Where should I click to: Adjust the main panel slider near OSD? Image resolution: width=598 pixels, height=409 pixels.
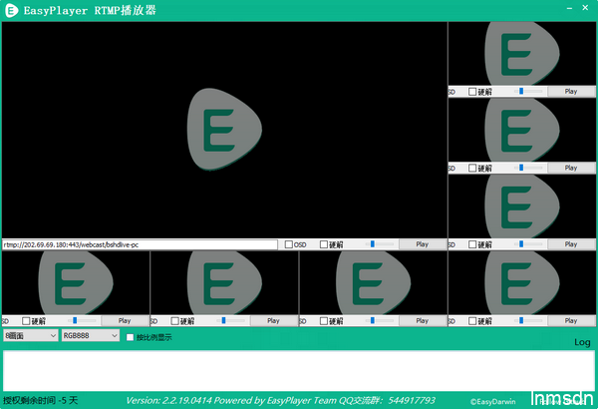380,244
